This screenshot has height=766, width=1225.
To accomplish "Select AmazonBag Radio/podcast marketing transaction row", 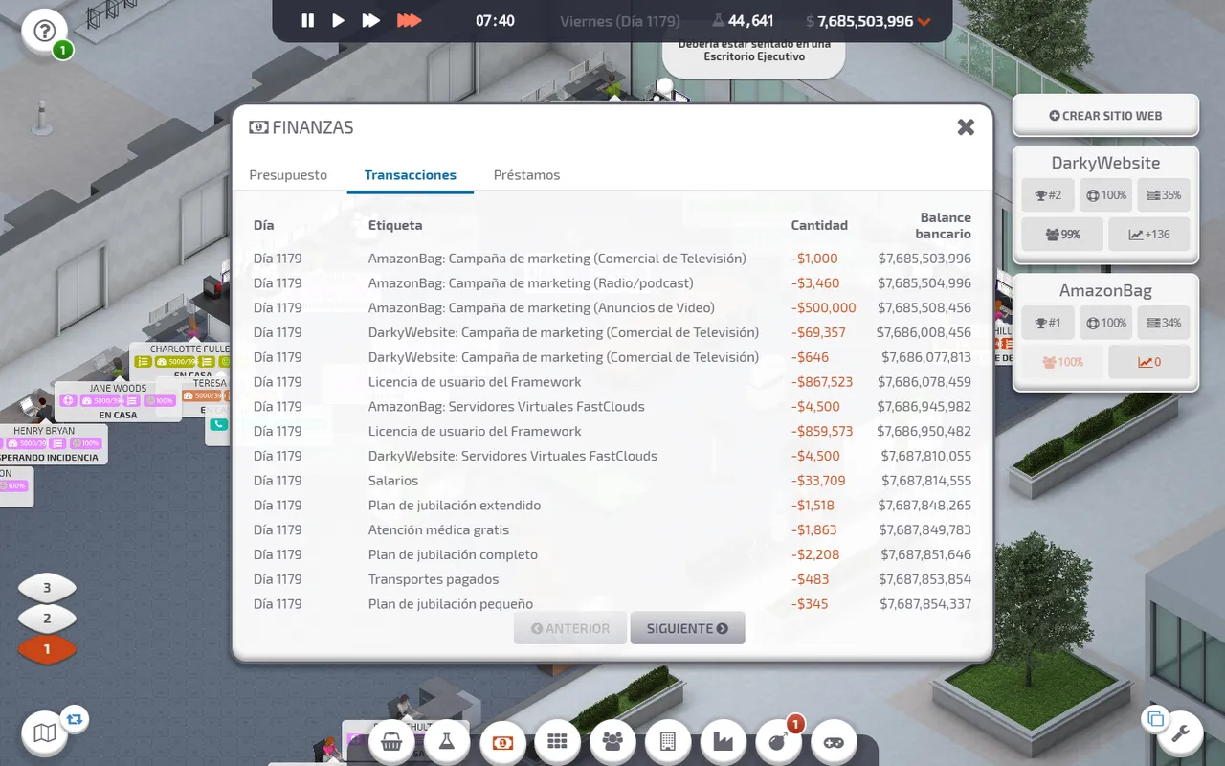I will click(x=612, y=283).
